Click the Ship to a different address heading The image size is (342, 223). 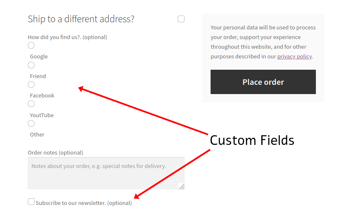[81, 19]
